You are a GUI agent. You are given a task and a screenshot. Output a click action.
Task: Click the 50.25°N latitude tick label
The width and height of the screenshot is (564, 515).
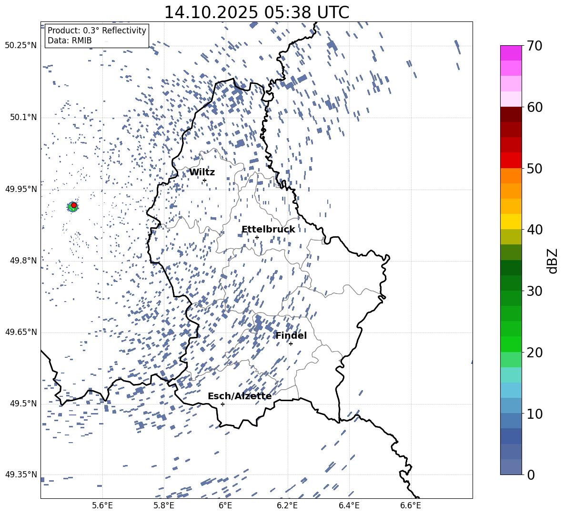tap(20, 46)
